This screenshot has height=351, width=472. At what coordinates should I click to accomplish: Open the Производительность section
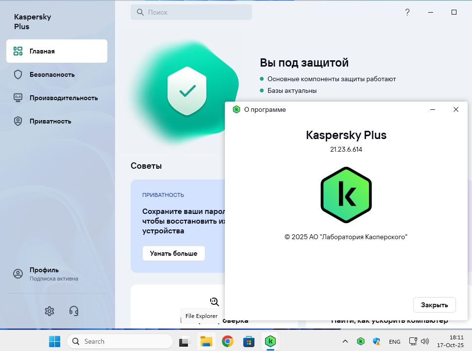[57, 98]
